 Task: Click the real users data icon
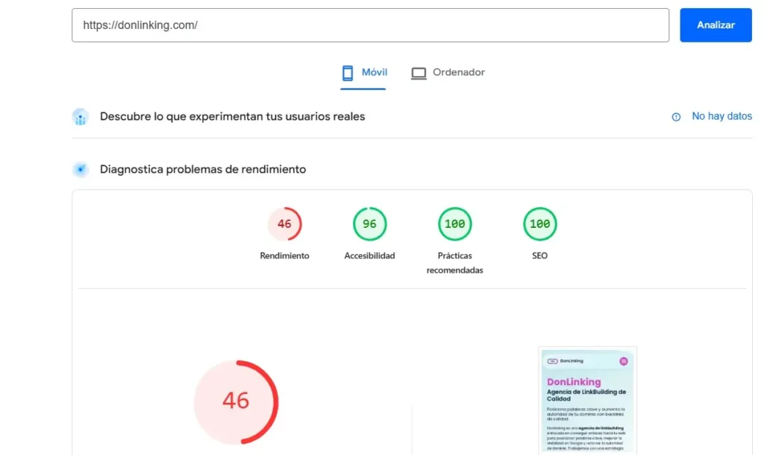point(81,117)
